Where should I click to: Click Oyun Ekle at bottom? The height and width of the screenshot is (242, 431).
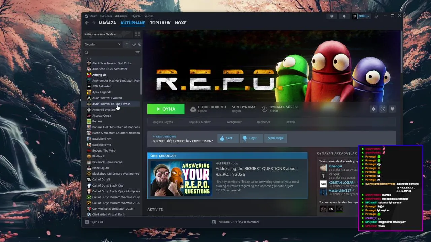click(x=94, y=222)
